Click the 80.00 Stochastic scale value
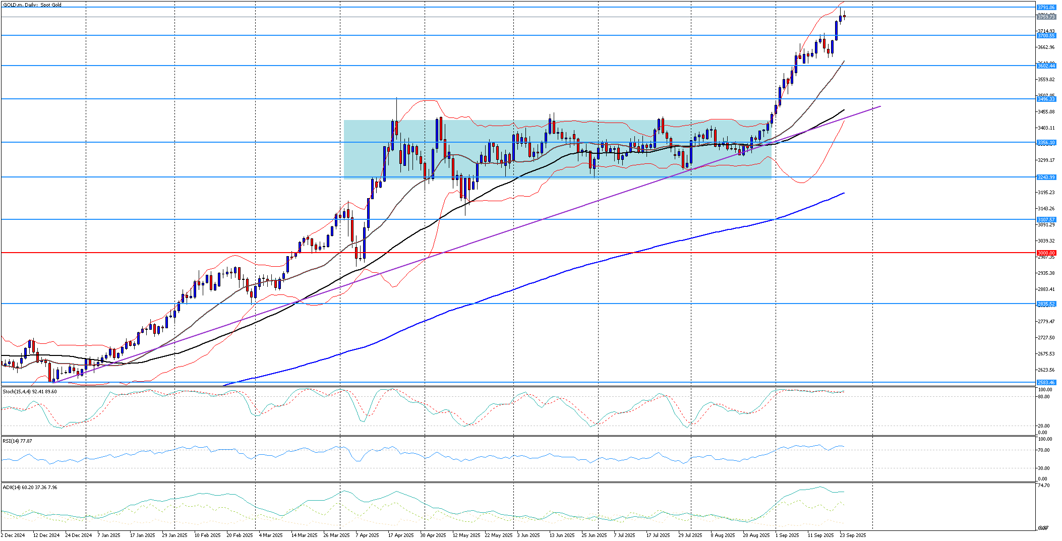This screenshot has height=541, width=1062. click(1043, 397)
